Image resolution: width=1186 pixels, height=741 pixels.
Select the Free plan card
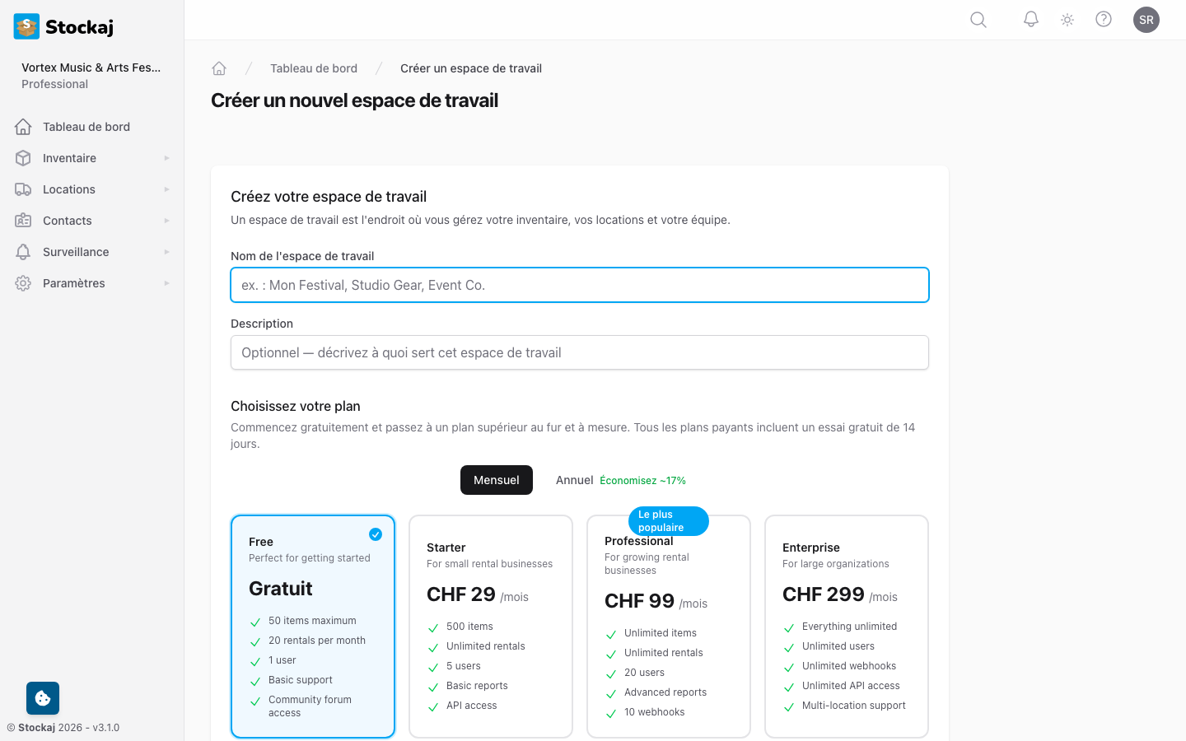pos(313,626)
